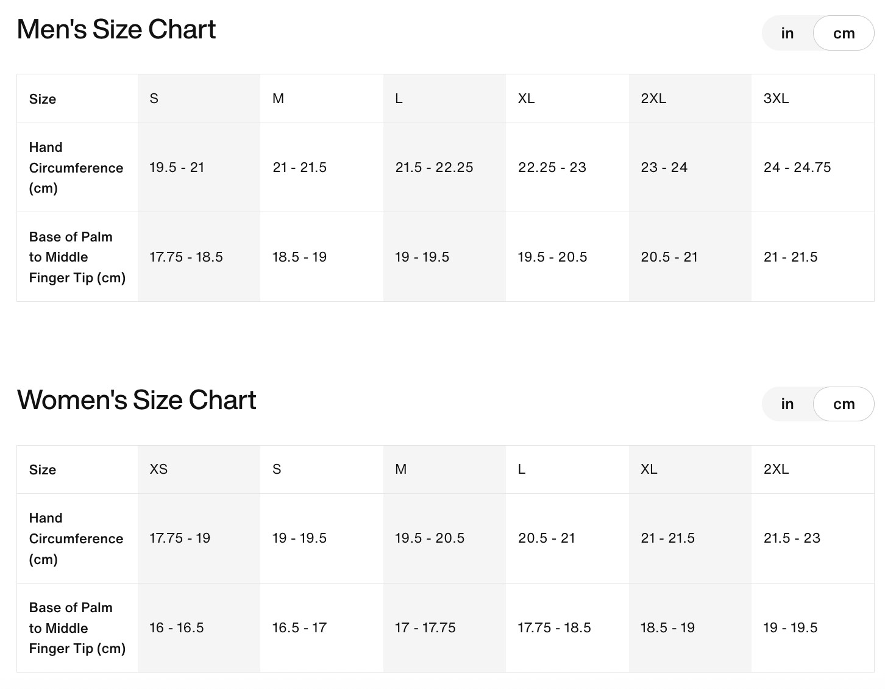Image resolution: width=885 pixels, height=689 pixels.
Task: Click the Size header cell in Women's chart
Action: coord(42,469)
